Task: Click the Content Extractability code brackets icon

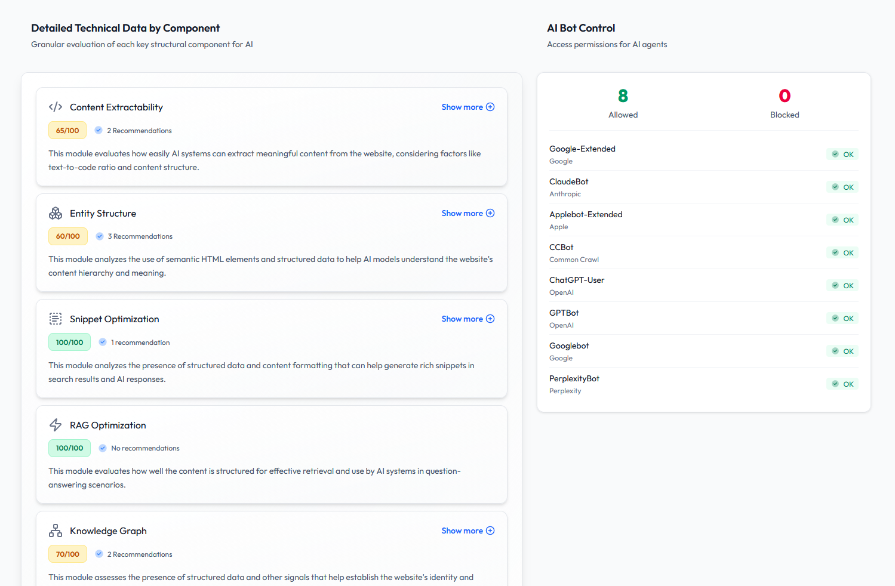Action: pos(56,107)
